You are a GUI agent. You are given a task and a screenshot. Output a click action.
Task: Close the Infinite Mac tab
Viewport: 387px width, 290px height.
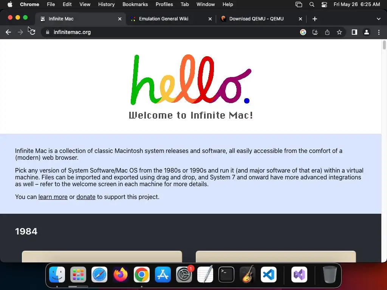coord(120,19)
